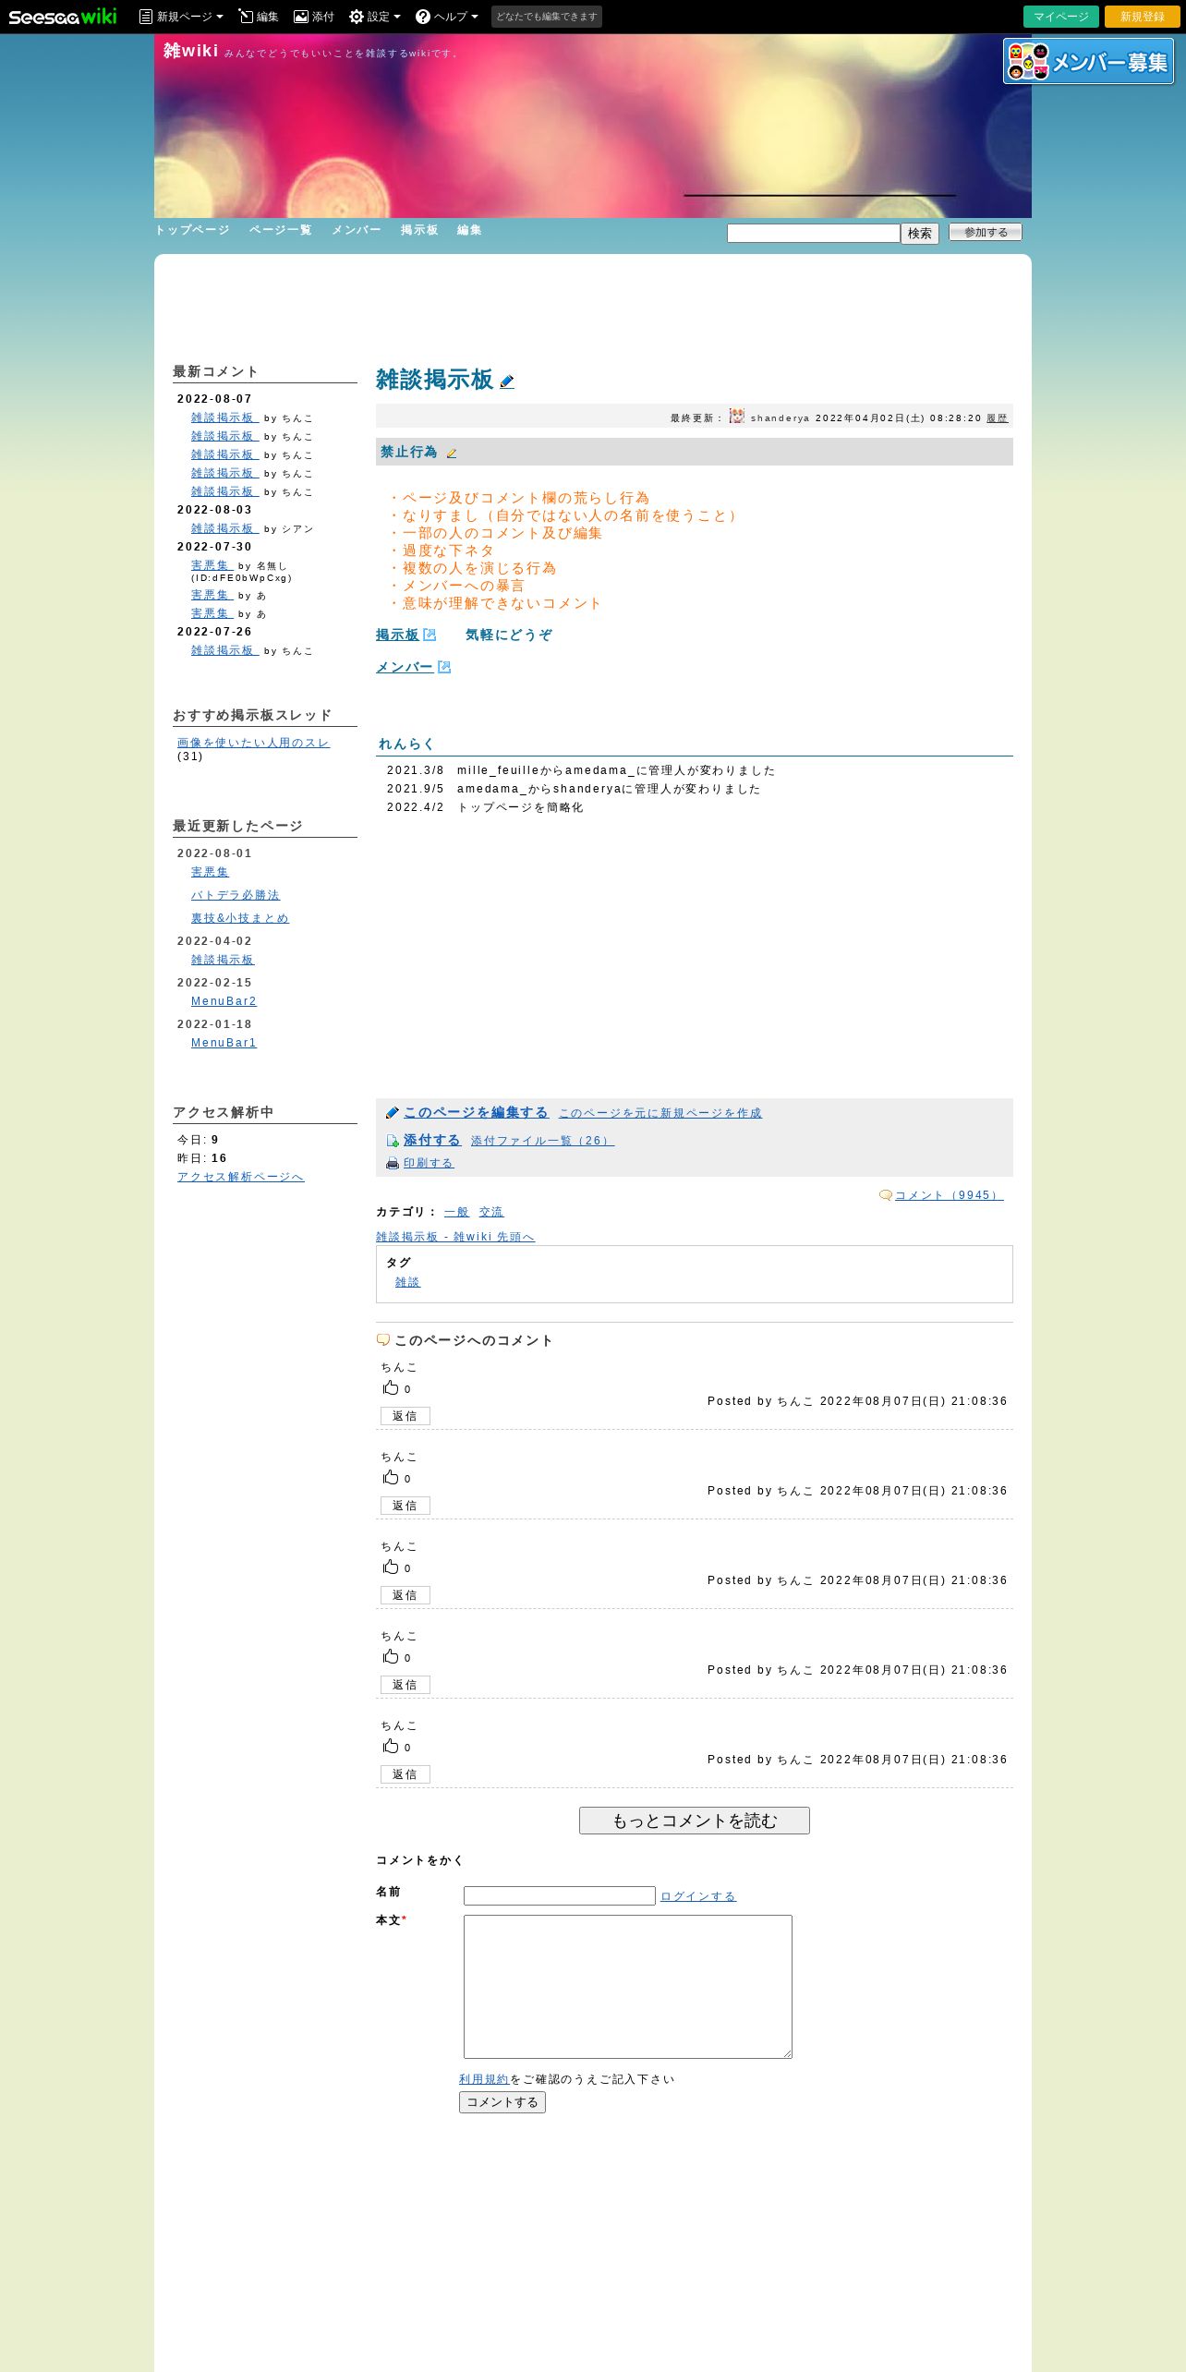Click the shanderya user avatar icon
Viewport: 1186px width, 2372px height.
coord(736,417)
